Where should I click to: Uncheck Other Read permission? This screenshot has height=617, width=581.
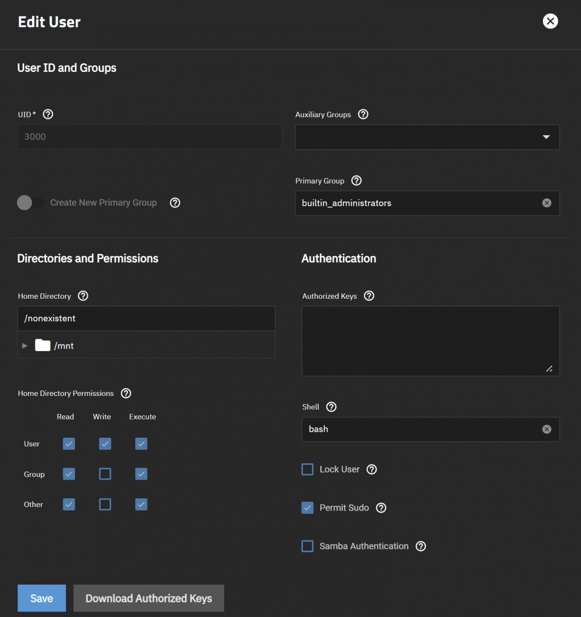pos(69,504)
